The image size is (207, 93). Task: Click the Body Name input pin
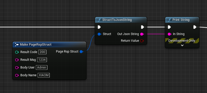pyautogui.click(x=17, y=75)
